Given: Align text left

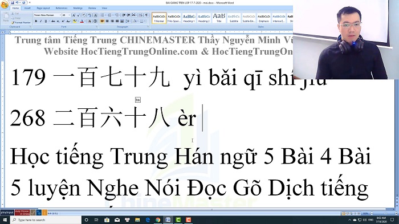Looking at the screenshot, I should tap(102, 21).
